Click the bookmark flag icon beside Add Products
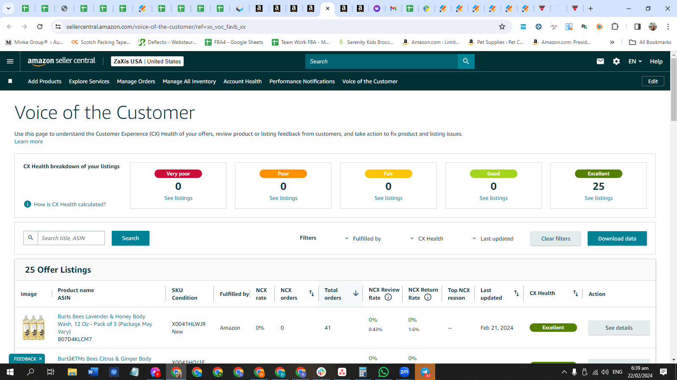677x380 pixels. (10, 81)
